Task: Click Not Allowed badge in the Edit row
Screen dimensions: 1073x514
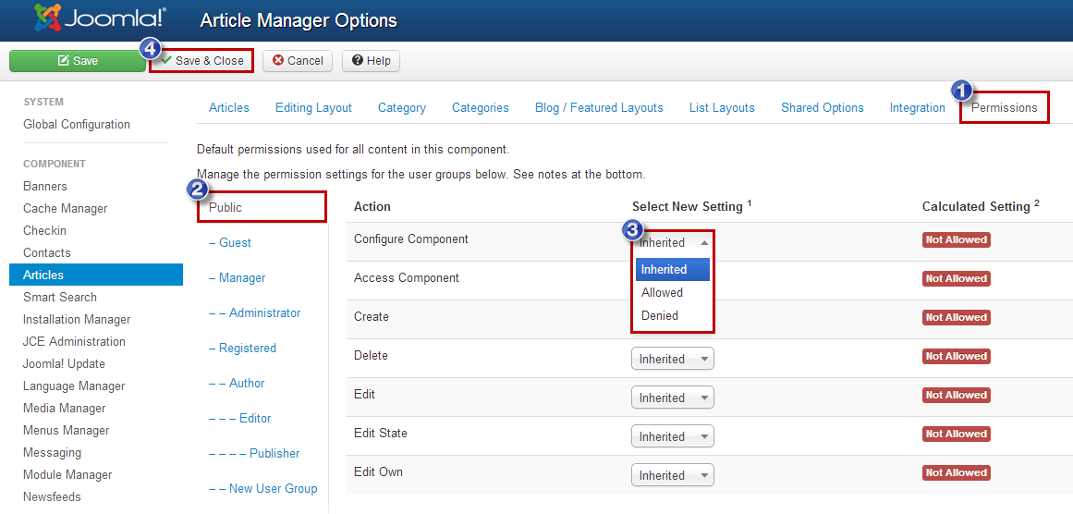Action: (x=957, y=395)
